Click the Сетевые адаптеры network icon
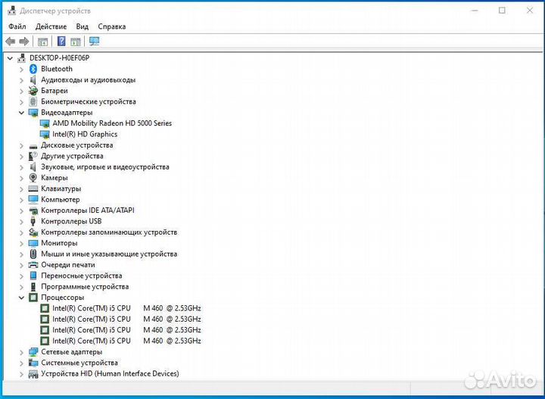The width and height of the screenshot is (545, 399). point(33,352)
